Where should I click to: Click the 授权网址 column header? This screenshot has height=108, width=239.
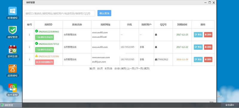105,25
